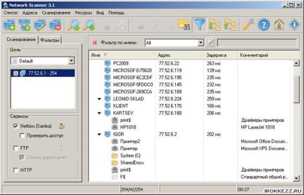Click the user icon beside Netbios
Image resolution: width=304 pixels, height=195 pixels.
tap(61, 126)
